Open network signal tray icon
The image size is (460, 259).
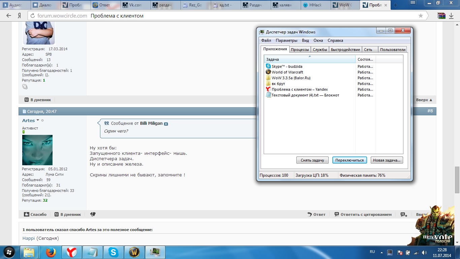(416, 252)
